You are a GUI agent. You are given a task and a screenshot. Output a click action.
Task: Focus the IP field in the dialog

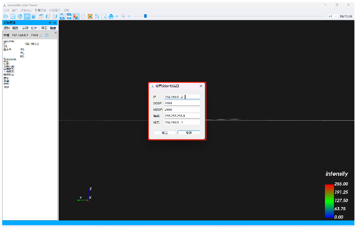(182, 97)
